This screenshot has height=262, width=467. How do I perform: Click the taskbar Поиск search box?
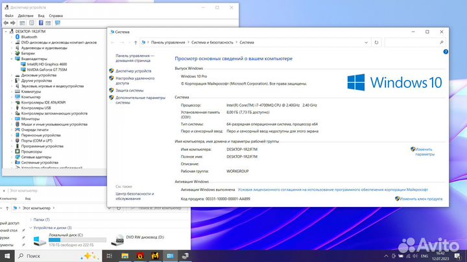(58, 256)
